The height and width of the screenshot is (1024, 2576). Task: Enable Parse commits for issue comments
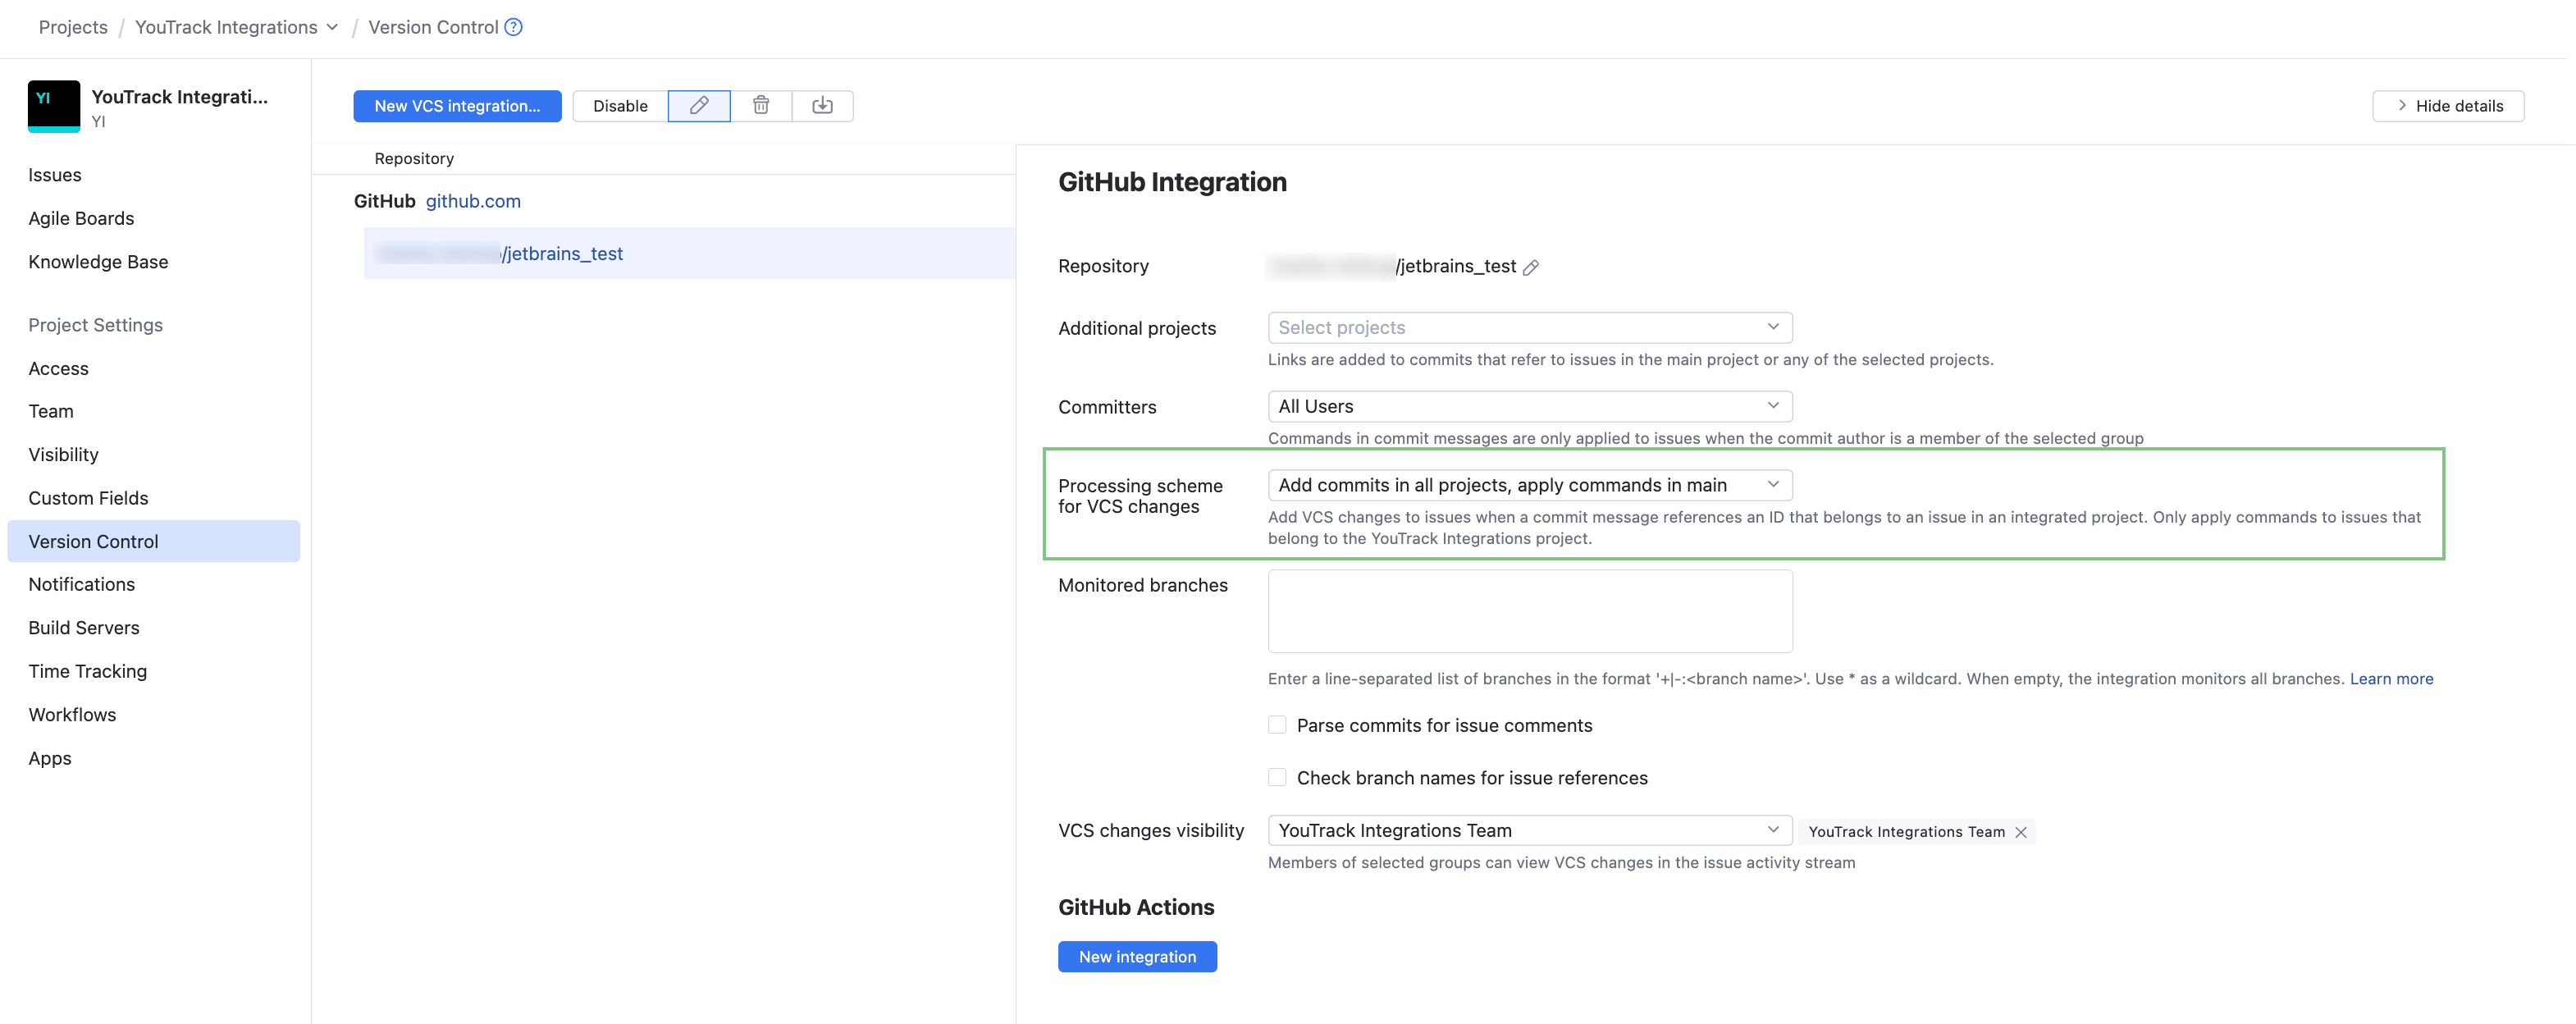pyautogui.click(x=1277, y=724)
